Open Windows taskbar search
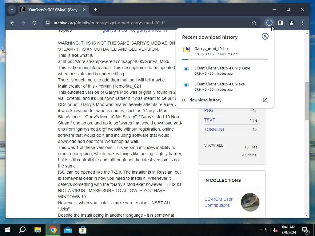 point(22,230)
